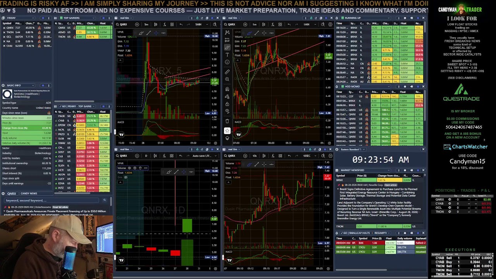This screenshot has height=279, width=496.
Task: Add symbol compare plus icon in 5m chart
Action: tap(137, 24)
